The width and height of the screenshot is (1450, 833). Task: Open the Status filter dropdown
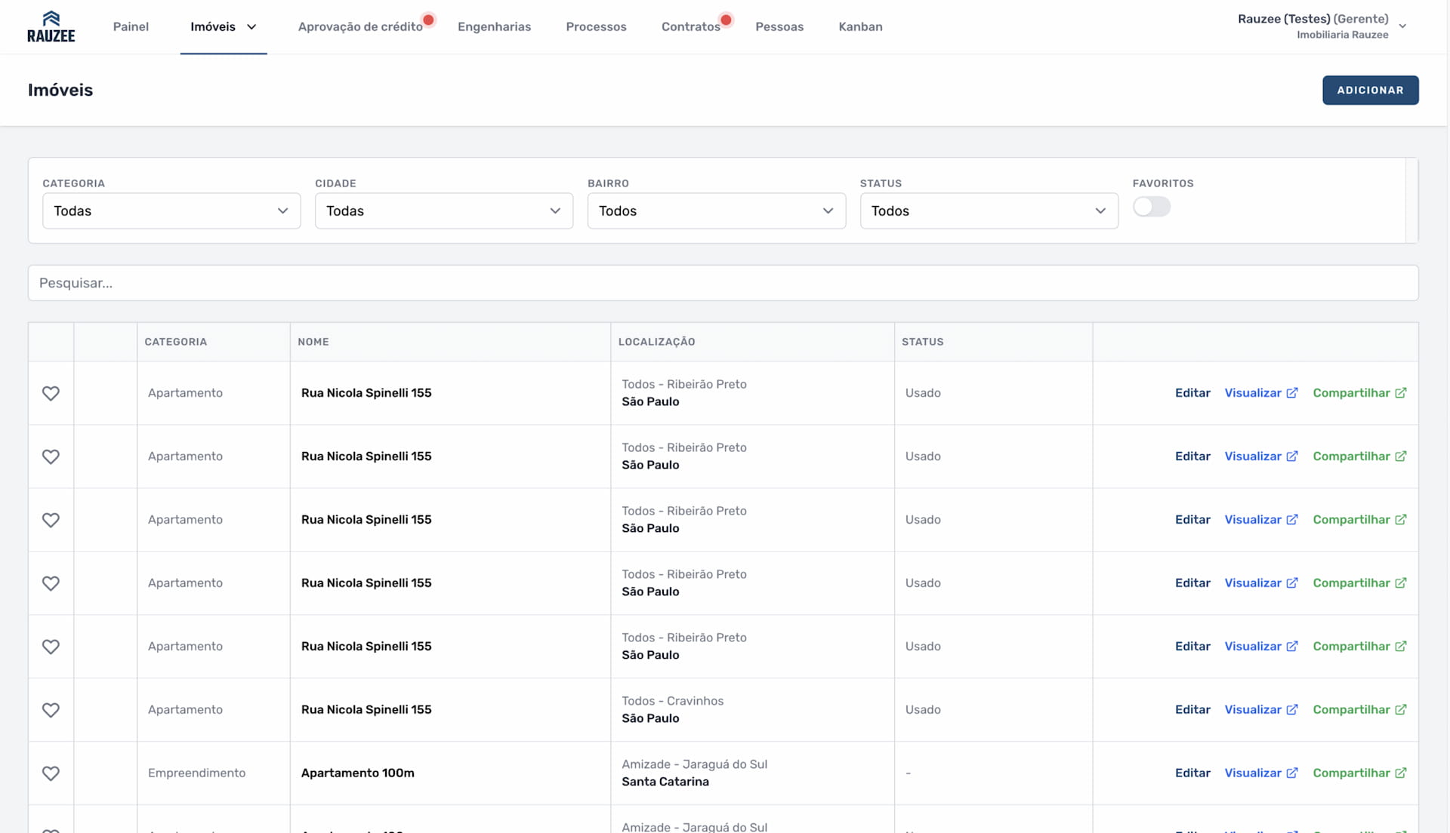(989, 211)
